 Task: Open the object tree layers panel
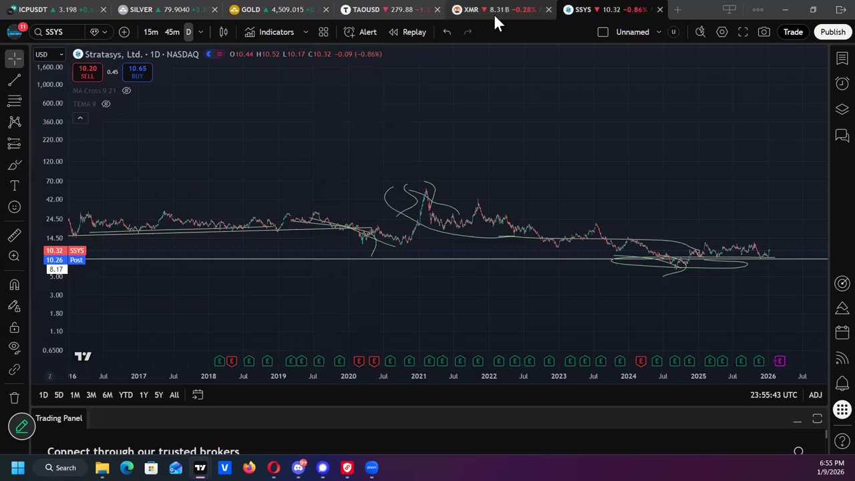(x=842, y=110)
